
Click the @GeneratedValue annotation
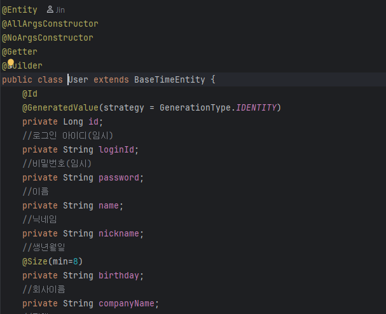tap(60, 108)
